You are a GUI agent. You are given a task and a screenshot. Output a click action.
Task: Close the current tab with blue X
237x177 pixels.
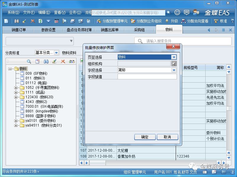230,30
